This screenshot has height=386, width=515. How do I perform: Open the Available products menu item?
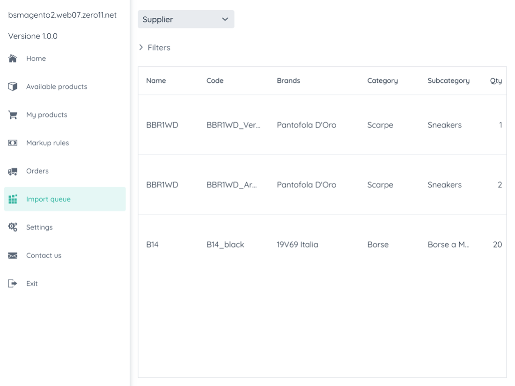click(x=57, y=87)
